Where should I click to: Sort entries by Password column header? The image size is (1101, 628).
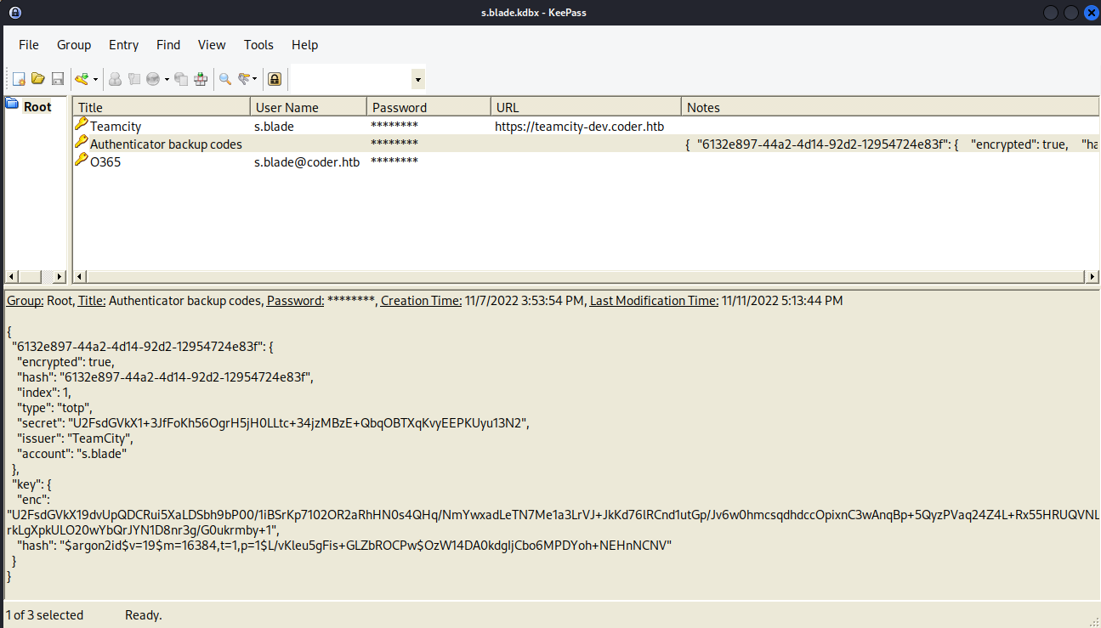(x=400, y=108)
